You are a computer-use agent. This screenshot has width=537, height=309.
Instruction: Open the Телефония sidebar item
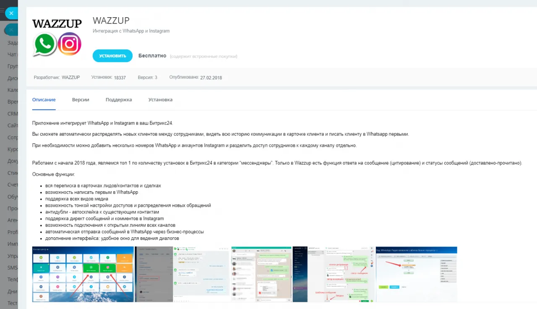[x=13, y=279]
